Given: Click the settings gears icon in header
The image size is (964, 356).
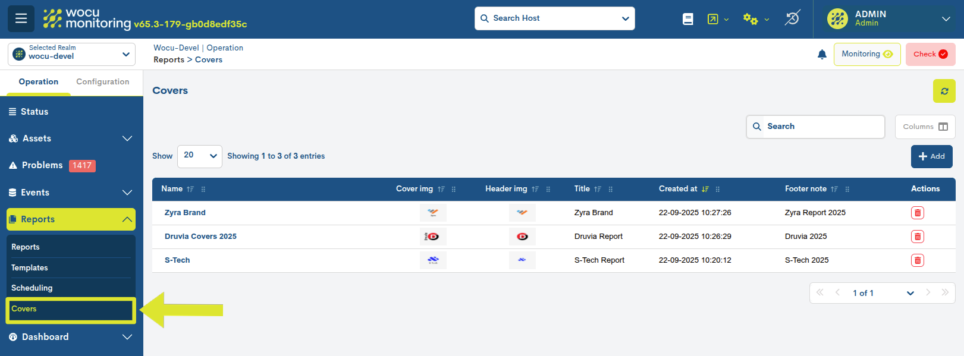Looking at the screenshot, I should 751,19.
